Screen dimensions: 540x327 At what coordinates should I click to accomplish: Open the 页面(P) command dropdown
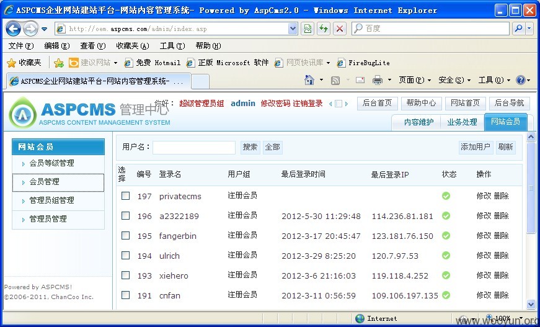coord(415,80)
